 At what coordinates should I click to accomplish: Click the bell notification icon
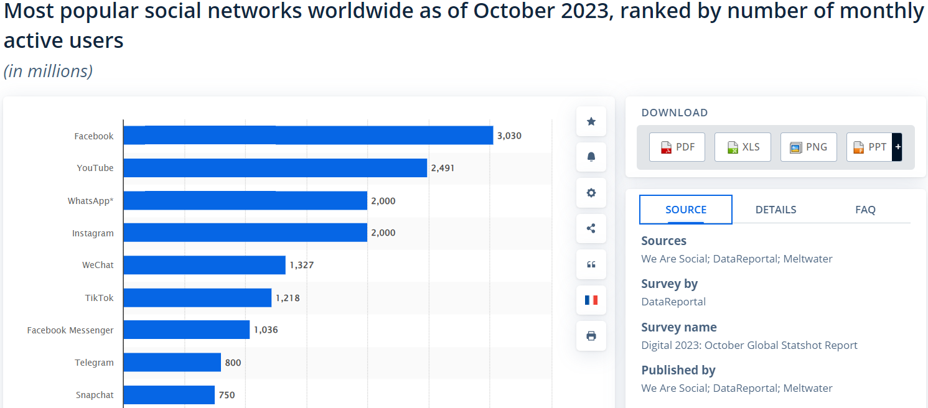pyautogui.click(x=591, y=157)
